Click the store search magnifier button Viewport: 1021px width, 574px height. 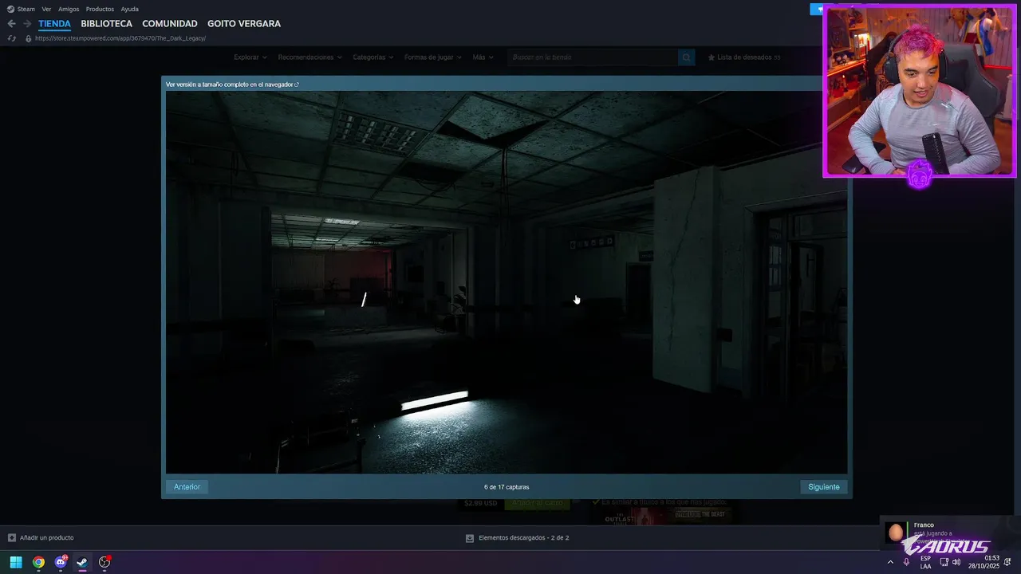[686, 57]
